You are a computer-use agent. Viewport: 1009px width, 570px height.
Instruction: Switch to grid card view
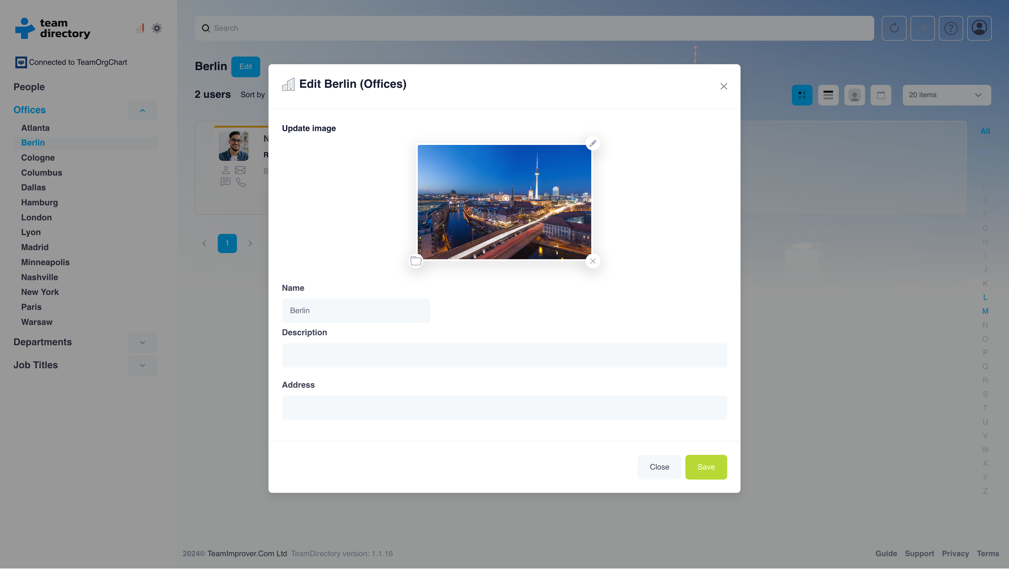click(x=802, y=95)
